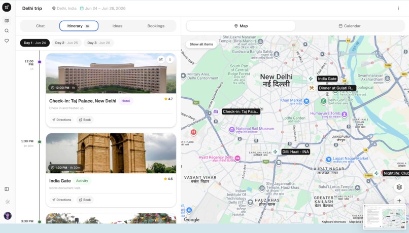Screen dimensions: 409x233
Task: Click the 3:30 PM timeline dot
Action: coord(40,222)
